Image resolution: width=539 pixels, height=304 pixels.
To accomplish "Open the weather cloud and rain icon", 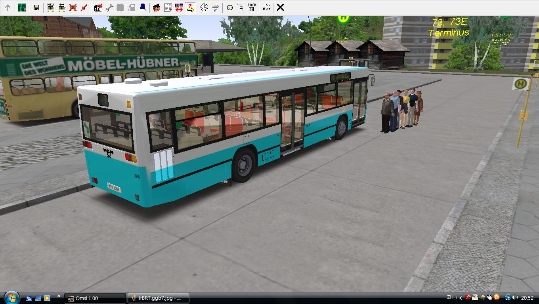I will (215, 8).
